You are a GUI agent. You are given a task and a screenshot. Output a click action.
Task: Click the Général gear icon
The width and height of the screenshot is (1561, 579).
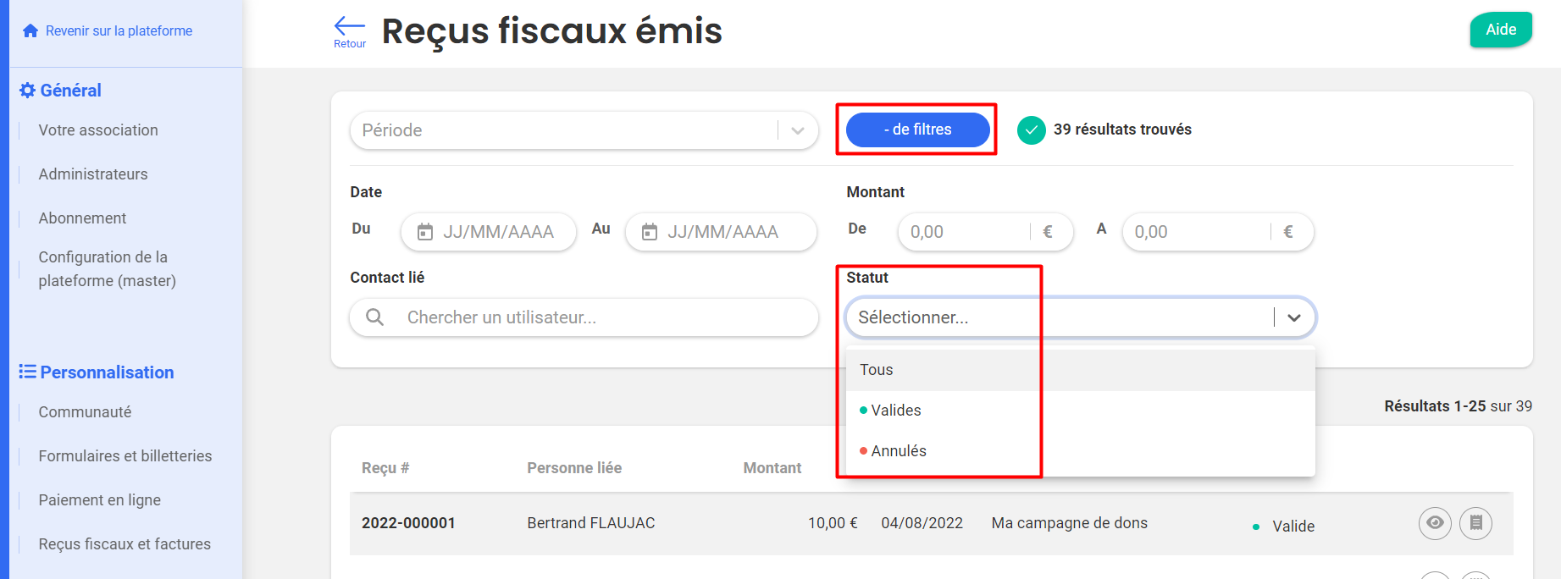click(28, 91)
